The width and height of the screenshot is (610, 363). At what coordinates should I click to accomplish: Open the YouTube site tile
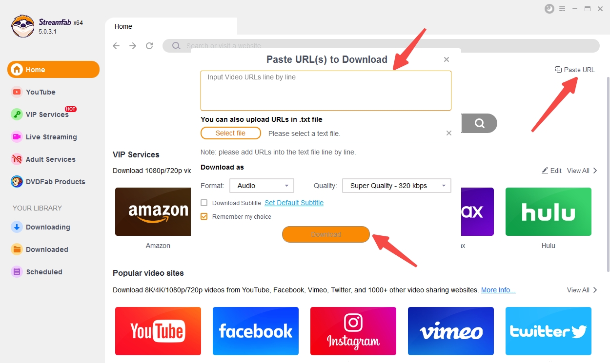(158, 331)
